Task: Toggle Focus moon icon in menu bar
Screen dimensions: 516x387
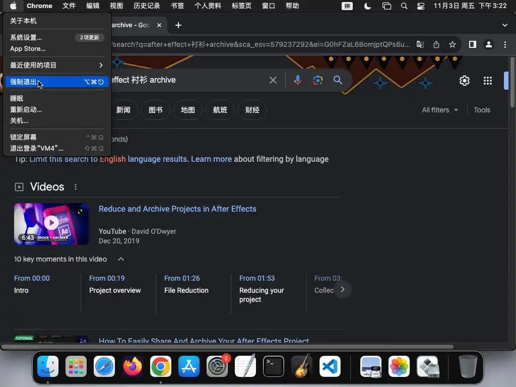Action: (x=367, y=6)
